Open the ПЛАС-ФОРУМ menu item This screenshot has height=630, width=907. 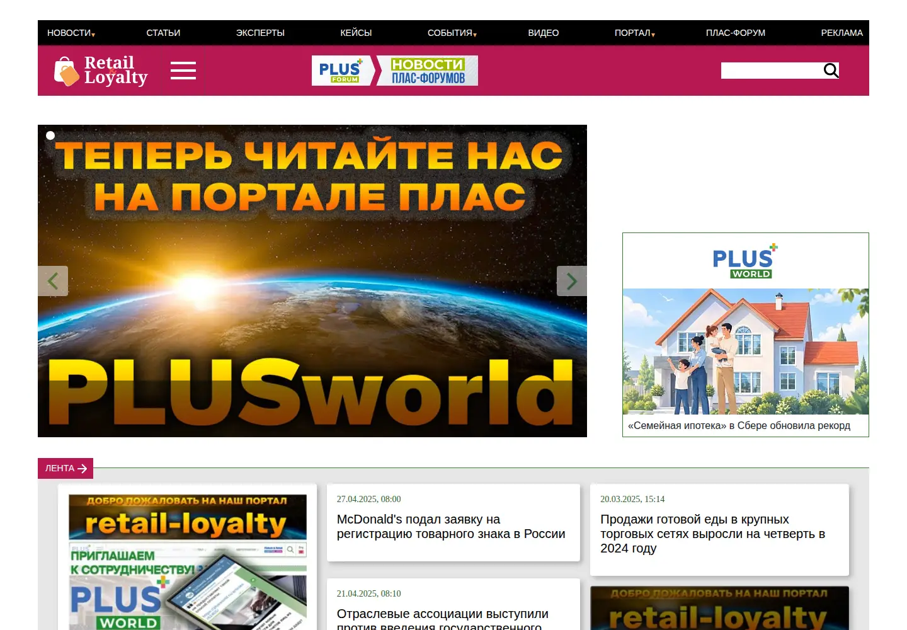tap(736, 33)
